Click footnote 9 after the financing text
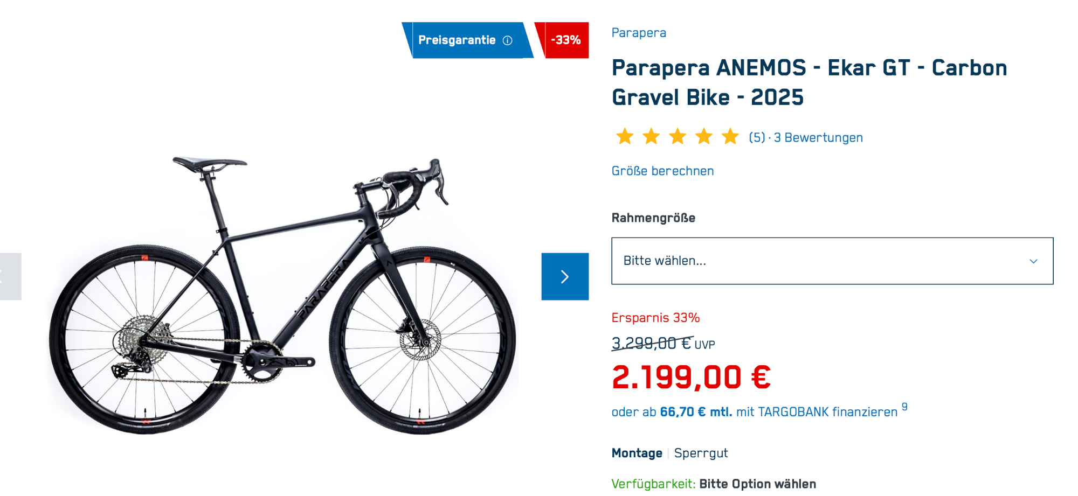1078x496 pixels. click(x=904, y=407)
